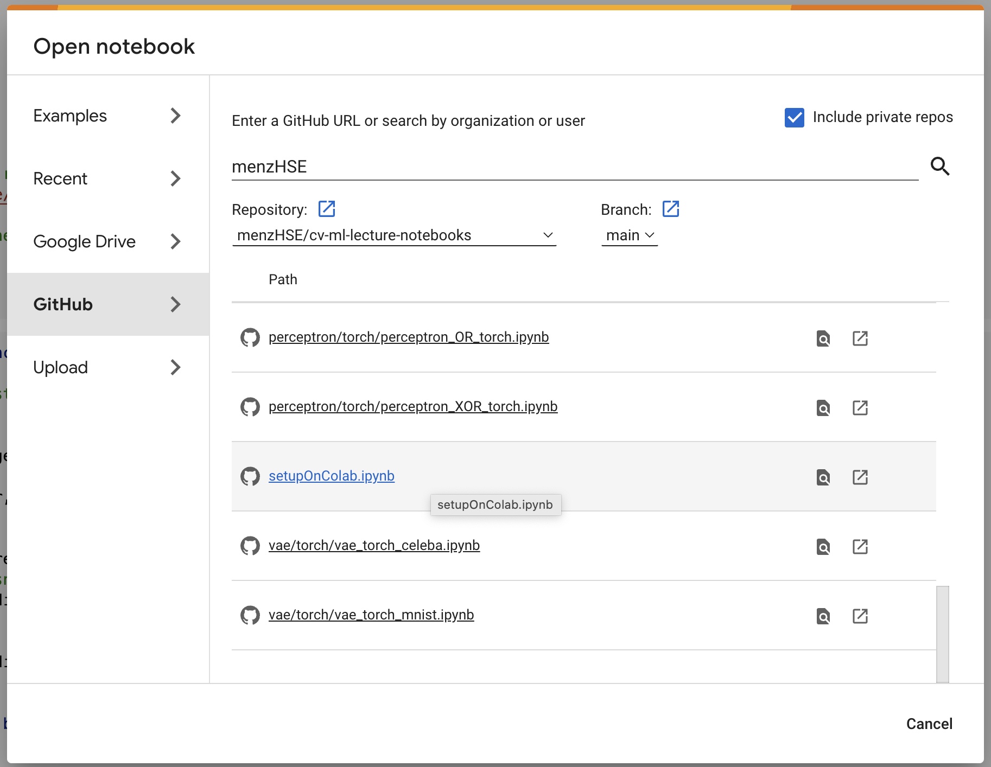The height and width of the screenshot is (767, 991).
Task: Preview perceptron_XOR_torch.ipynb with file-search icon
Action: [x=823, y=408]
